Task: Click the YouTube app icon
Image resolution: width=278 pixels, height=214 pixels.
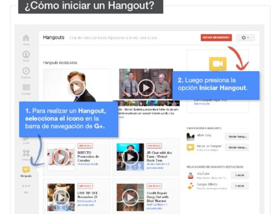Action: 190,175
